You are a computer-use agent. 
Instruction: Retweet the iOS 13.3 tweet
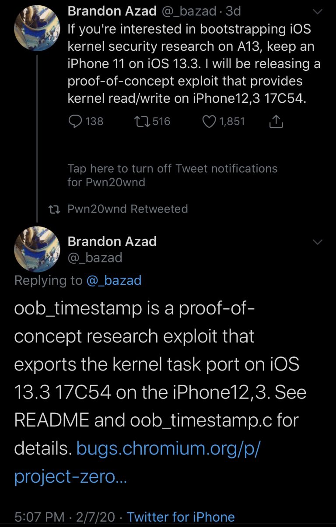(143, 121)
